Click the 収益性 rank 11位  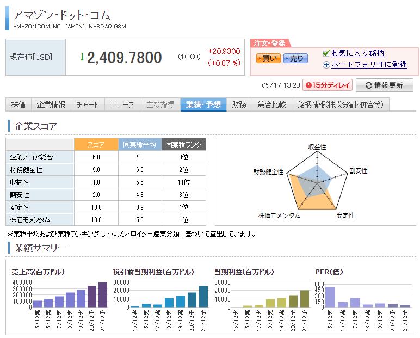[x=184, y=182]
